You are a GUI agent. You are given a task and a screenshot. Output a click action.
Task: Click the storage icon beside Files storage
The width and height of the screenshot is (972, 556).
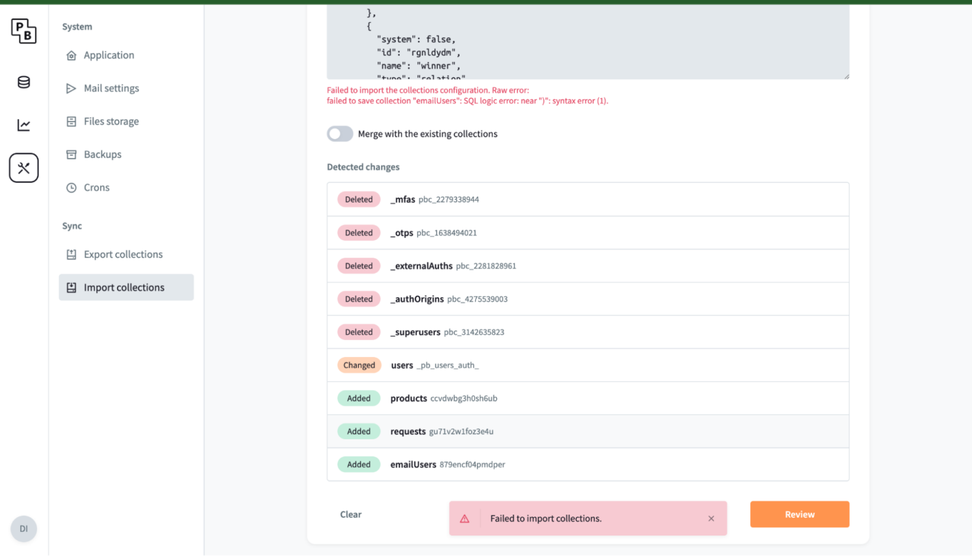(x=71, y=122)
